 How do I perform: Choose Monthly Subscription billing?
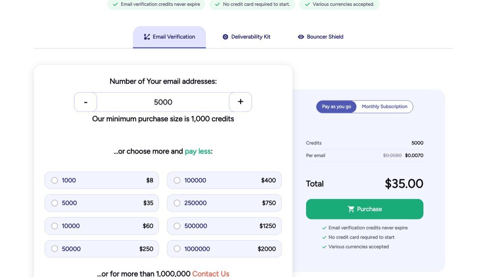(x=384, y=107)
